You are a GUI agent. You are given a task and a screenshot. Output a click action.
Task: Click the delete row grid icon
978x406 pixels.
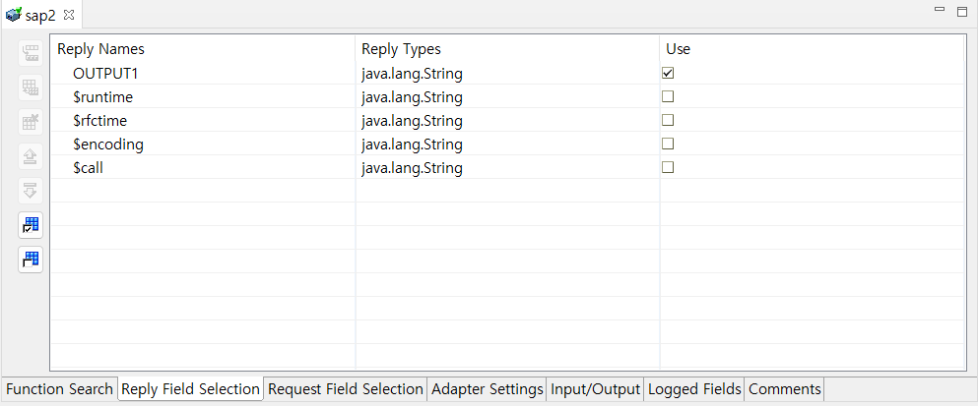31,123
